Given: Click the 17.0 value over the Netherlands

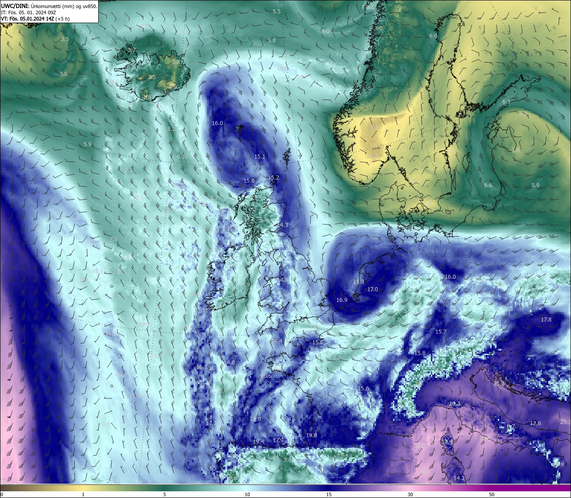Looking at the screenshot, I should pos(372,289).
